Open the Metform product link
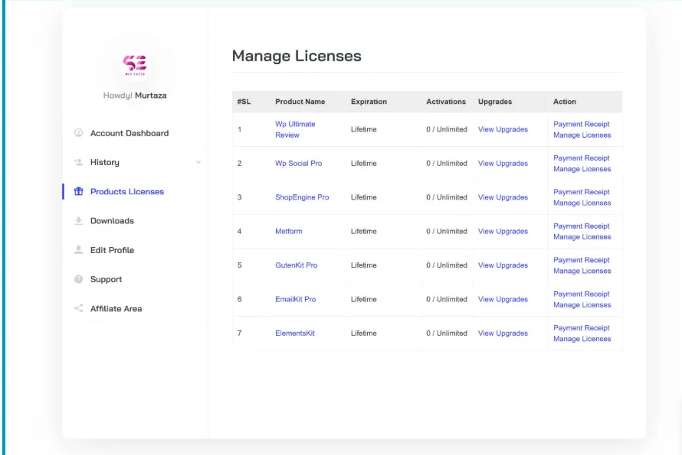The image size is (682, 455). tap(288, 231)
